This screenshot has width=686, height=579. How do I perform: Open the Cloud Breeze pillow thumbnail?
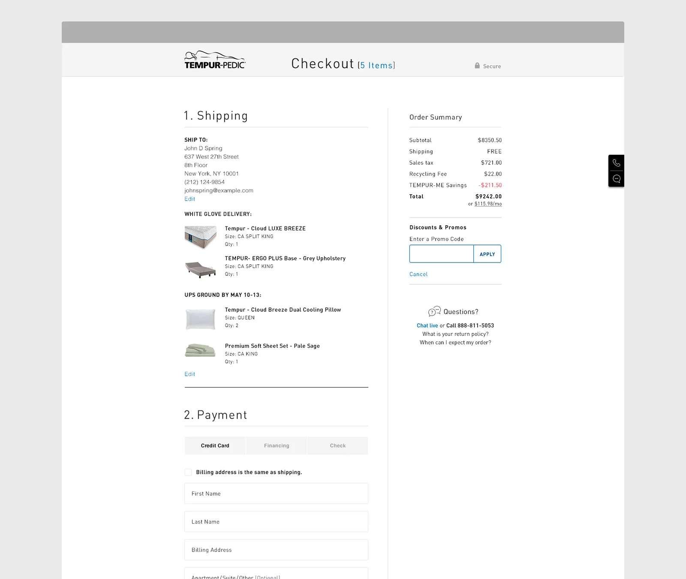point(201,319)
